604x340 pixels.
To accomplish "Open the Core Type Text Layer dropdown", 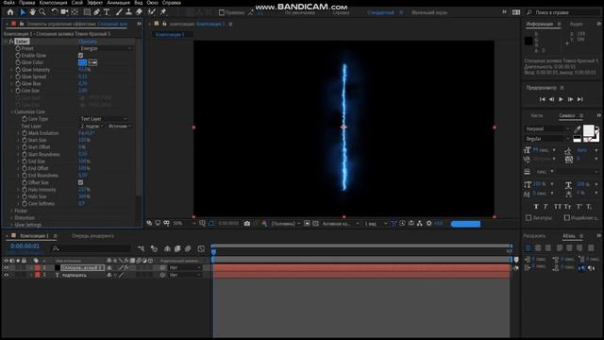I will tap(104, 119).
